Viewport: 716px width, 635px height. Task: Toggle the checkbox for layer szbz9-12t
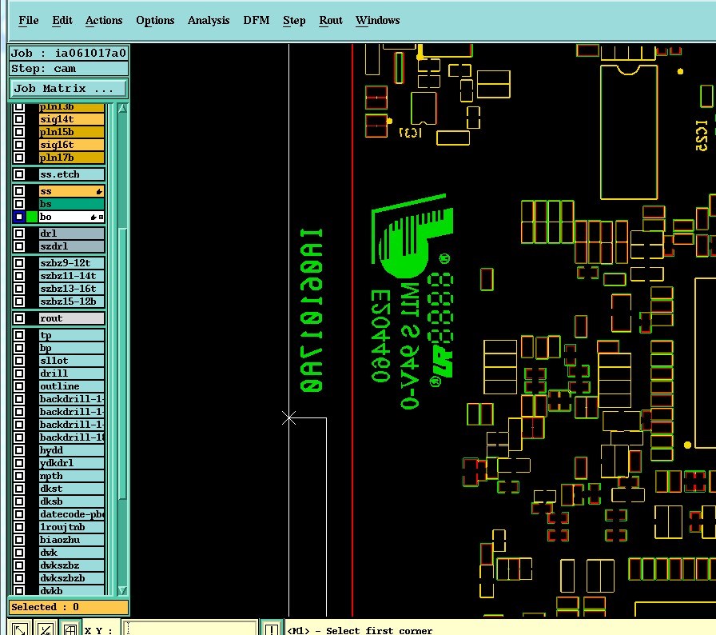(x=19, y=263)
